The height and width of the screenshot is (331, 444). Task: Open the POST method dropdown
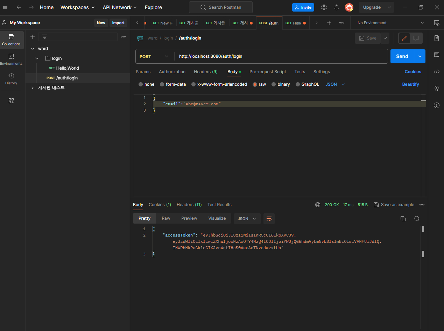point(155,56)
